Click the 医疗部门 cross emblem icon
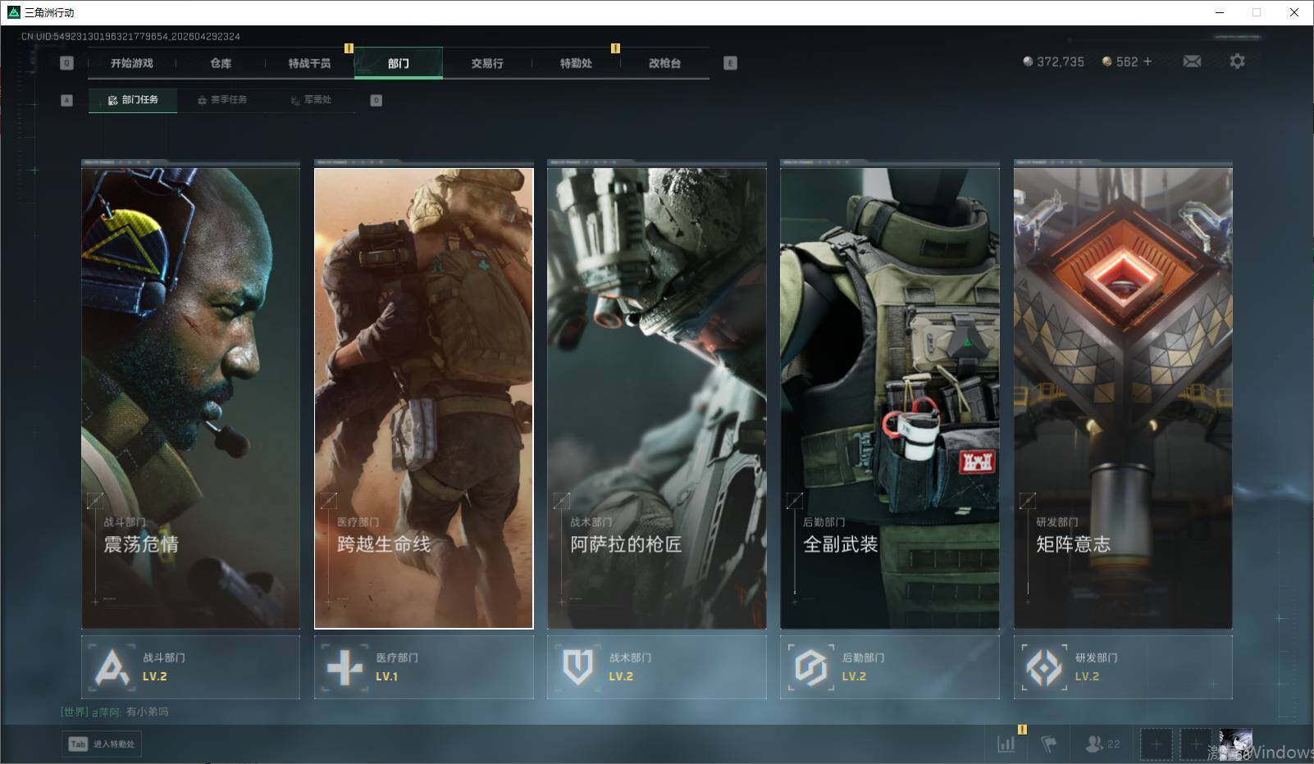The width and height of the screenshot is (1314, 764). click(x=344, y=667)
